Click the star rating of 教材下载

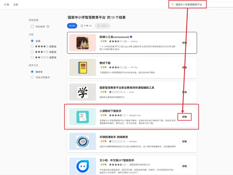click(x=116, y=67)
